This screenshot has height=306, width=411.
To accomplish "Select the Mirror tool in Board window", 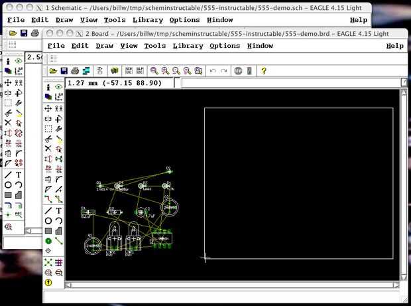I will pyautogui.click(x=48, y=119).
